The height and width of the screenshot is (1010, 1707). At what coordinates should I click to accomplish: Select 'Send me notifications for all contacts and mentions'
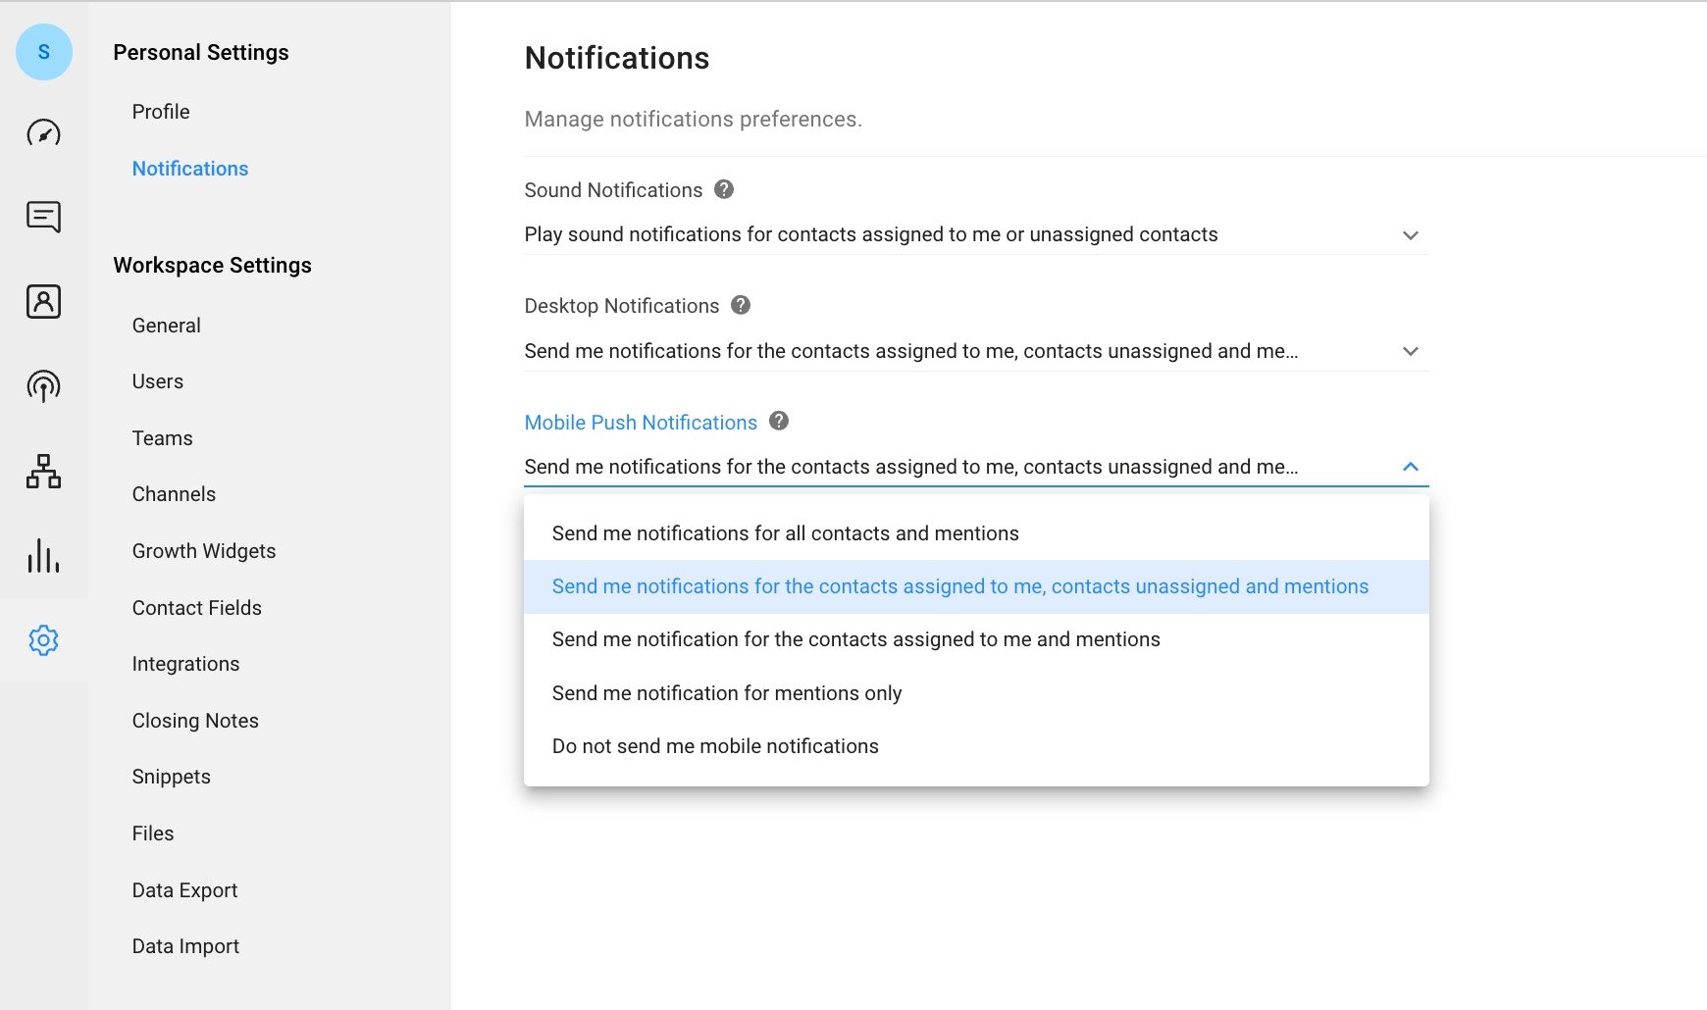pos(785,533)
